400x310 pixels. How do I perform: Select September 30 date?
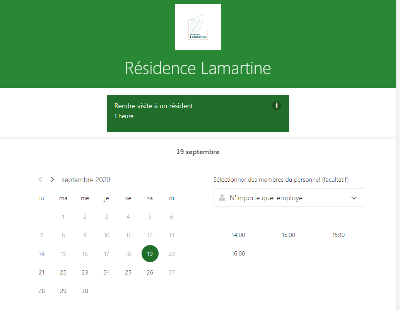(x=85, y=291)
